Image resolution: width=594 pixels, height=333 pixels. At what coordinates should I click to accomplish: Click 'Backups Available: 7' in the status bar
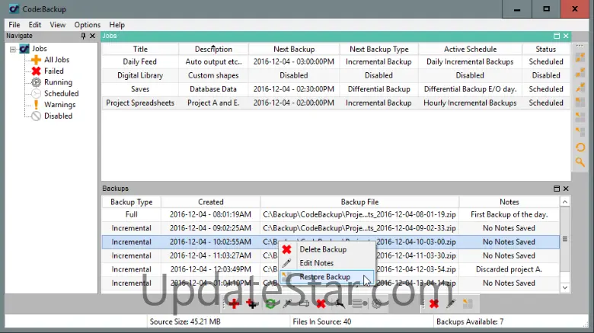pyautogui.click(x=470, y=322)
